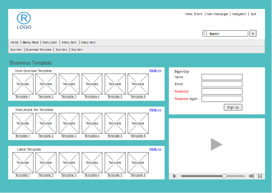
Task: Focus the Name input field
Action: pos(222,77)
